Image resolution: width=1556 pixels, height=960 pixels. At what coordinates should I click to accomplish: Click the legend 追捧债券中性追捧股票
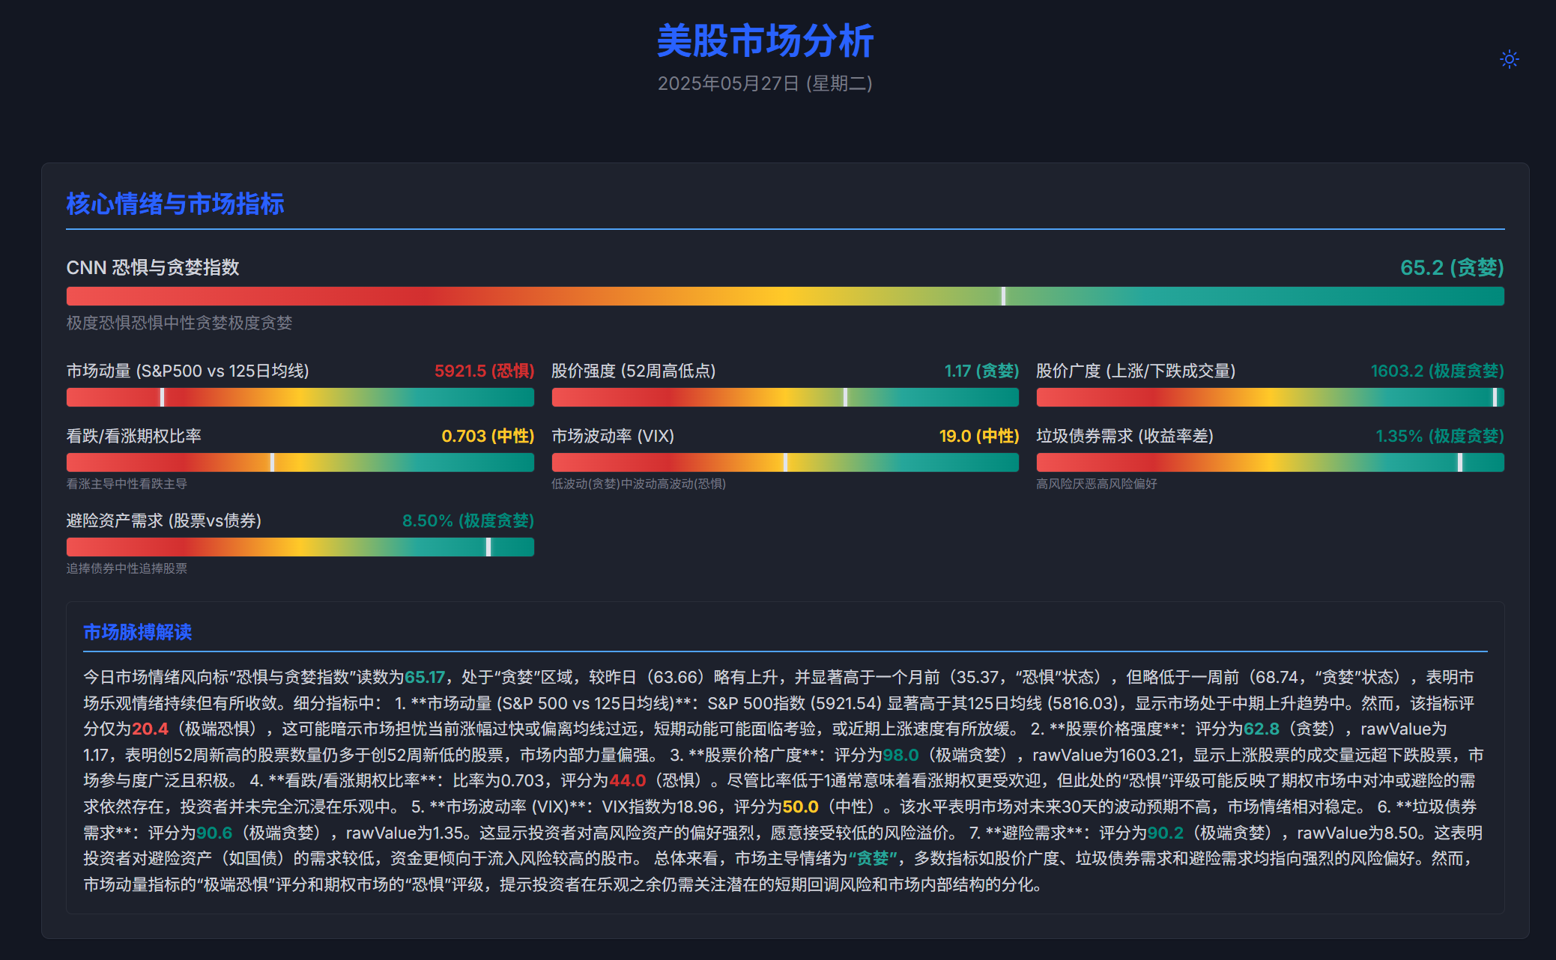point(127,568)
